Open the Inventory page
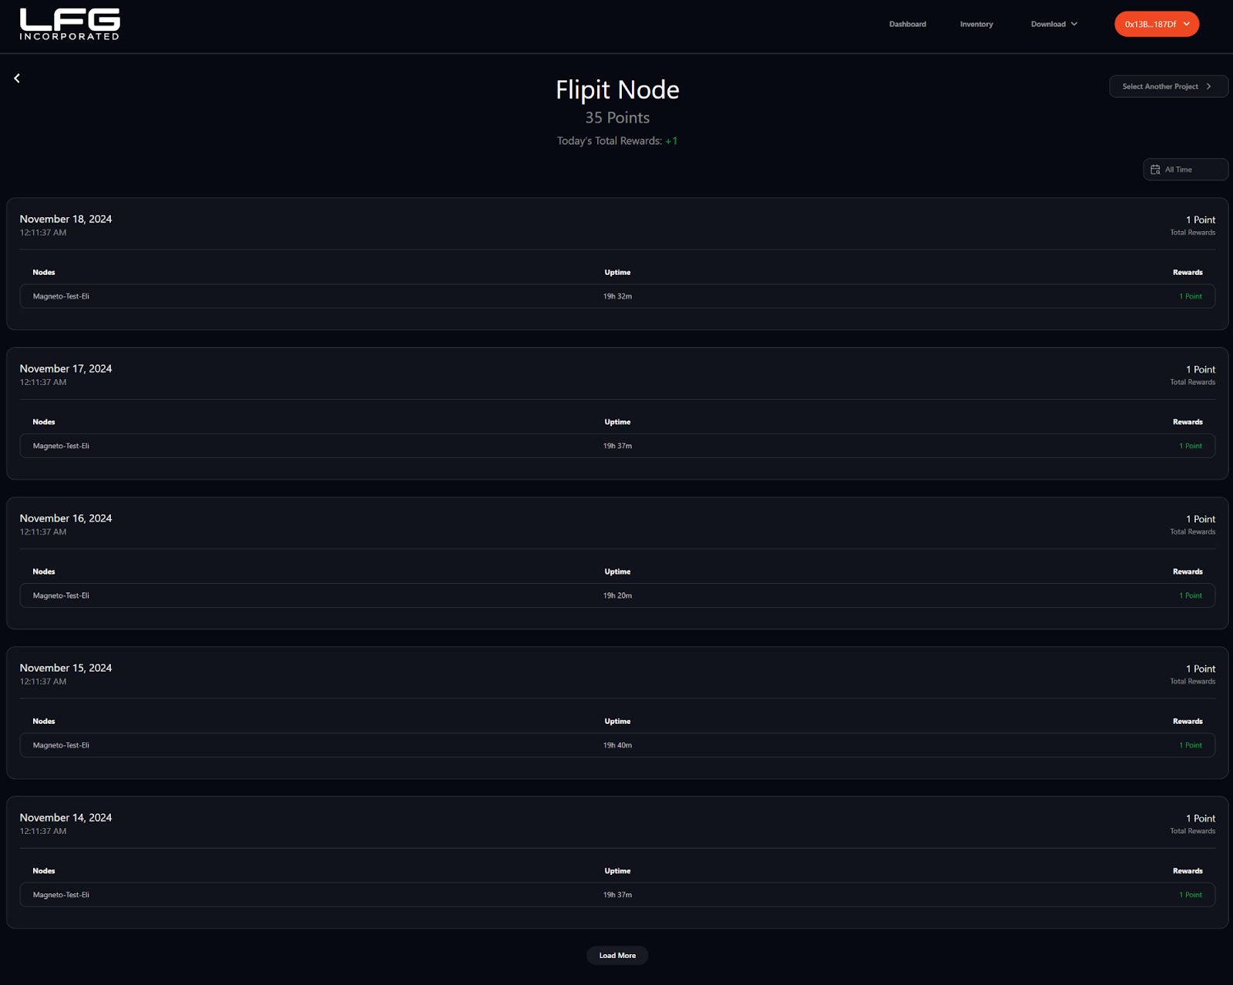The width and height of the screenshot is (1233, 985). [x=976, y=24]
